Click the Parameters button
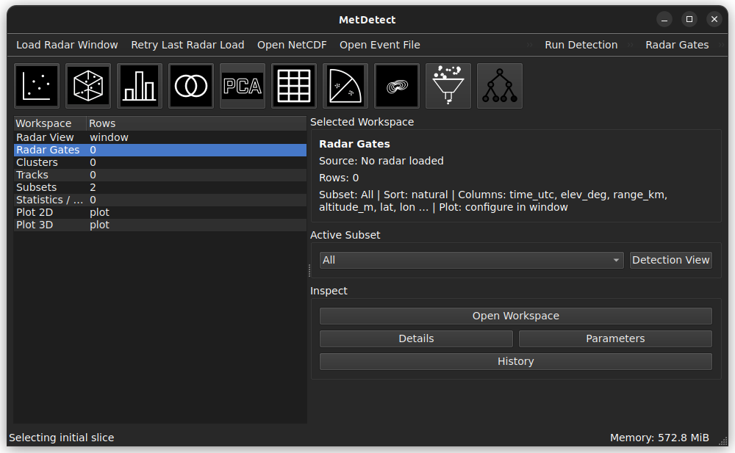 click(x=615, y=338)
